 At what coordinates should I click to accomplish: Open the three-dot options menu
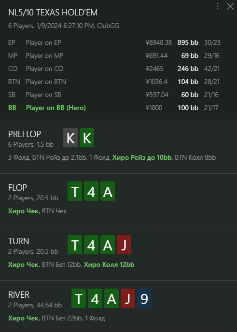[x=218, y=6]
